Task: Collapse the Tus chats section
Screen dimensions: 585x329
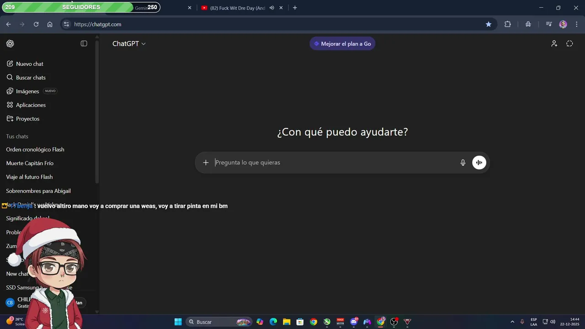Action: [17, 136]
